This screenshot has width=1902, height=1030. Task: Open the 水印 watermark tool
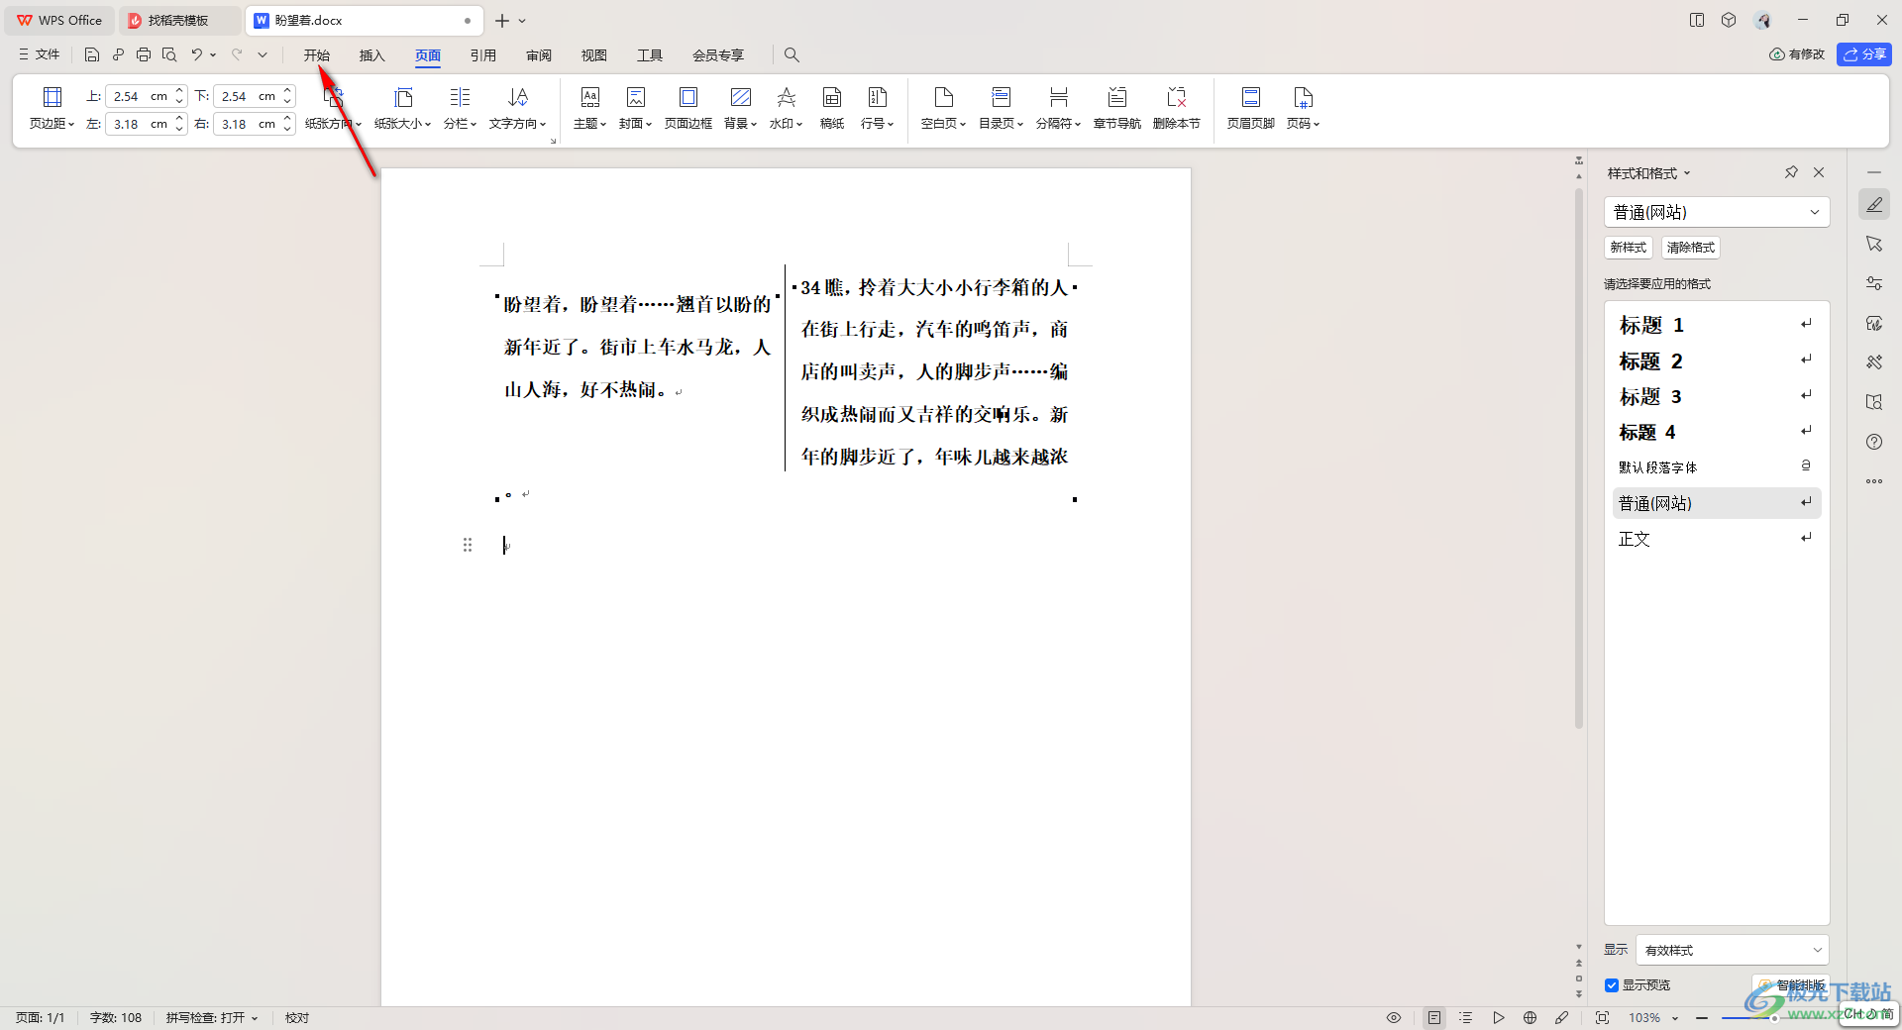pyautogui.click(x=786, y=108)
